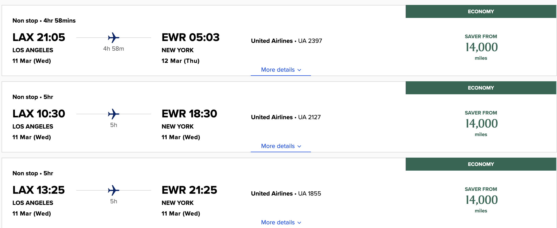557x228 pixels.
Task: Click SAVER FROM text on the bottom card
Action: coord(481,189)
